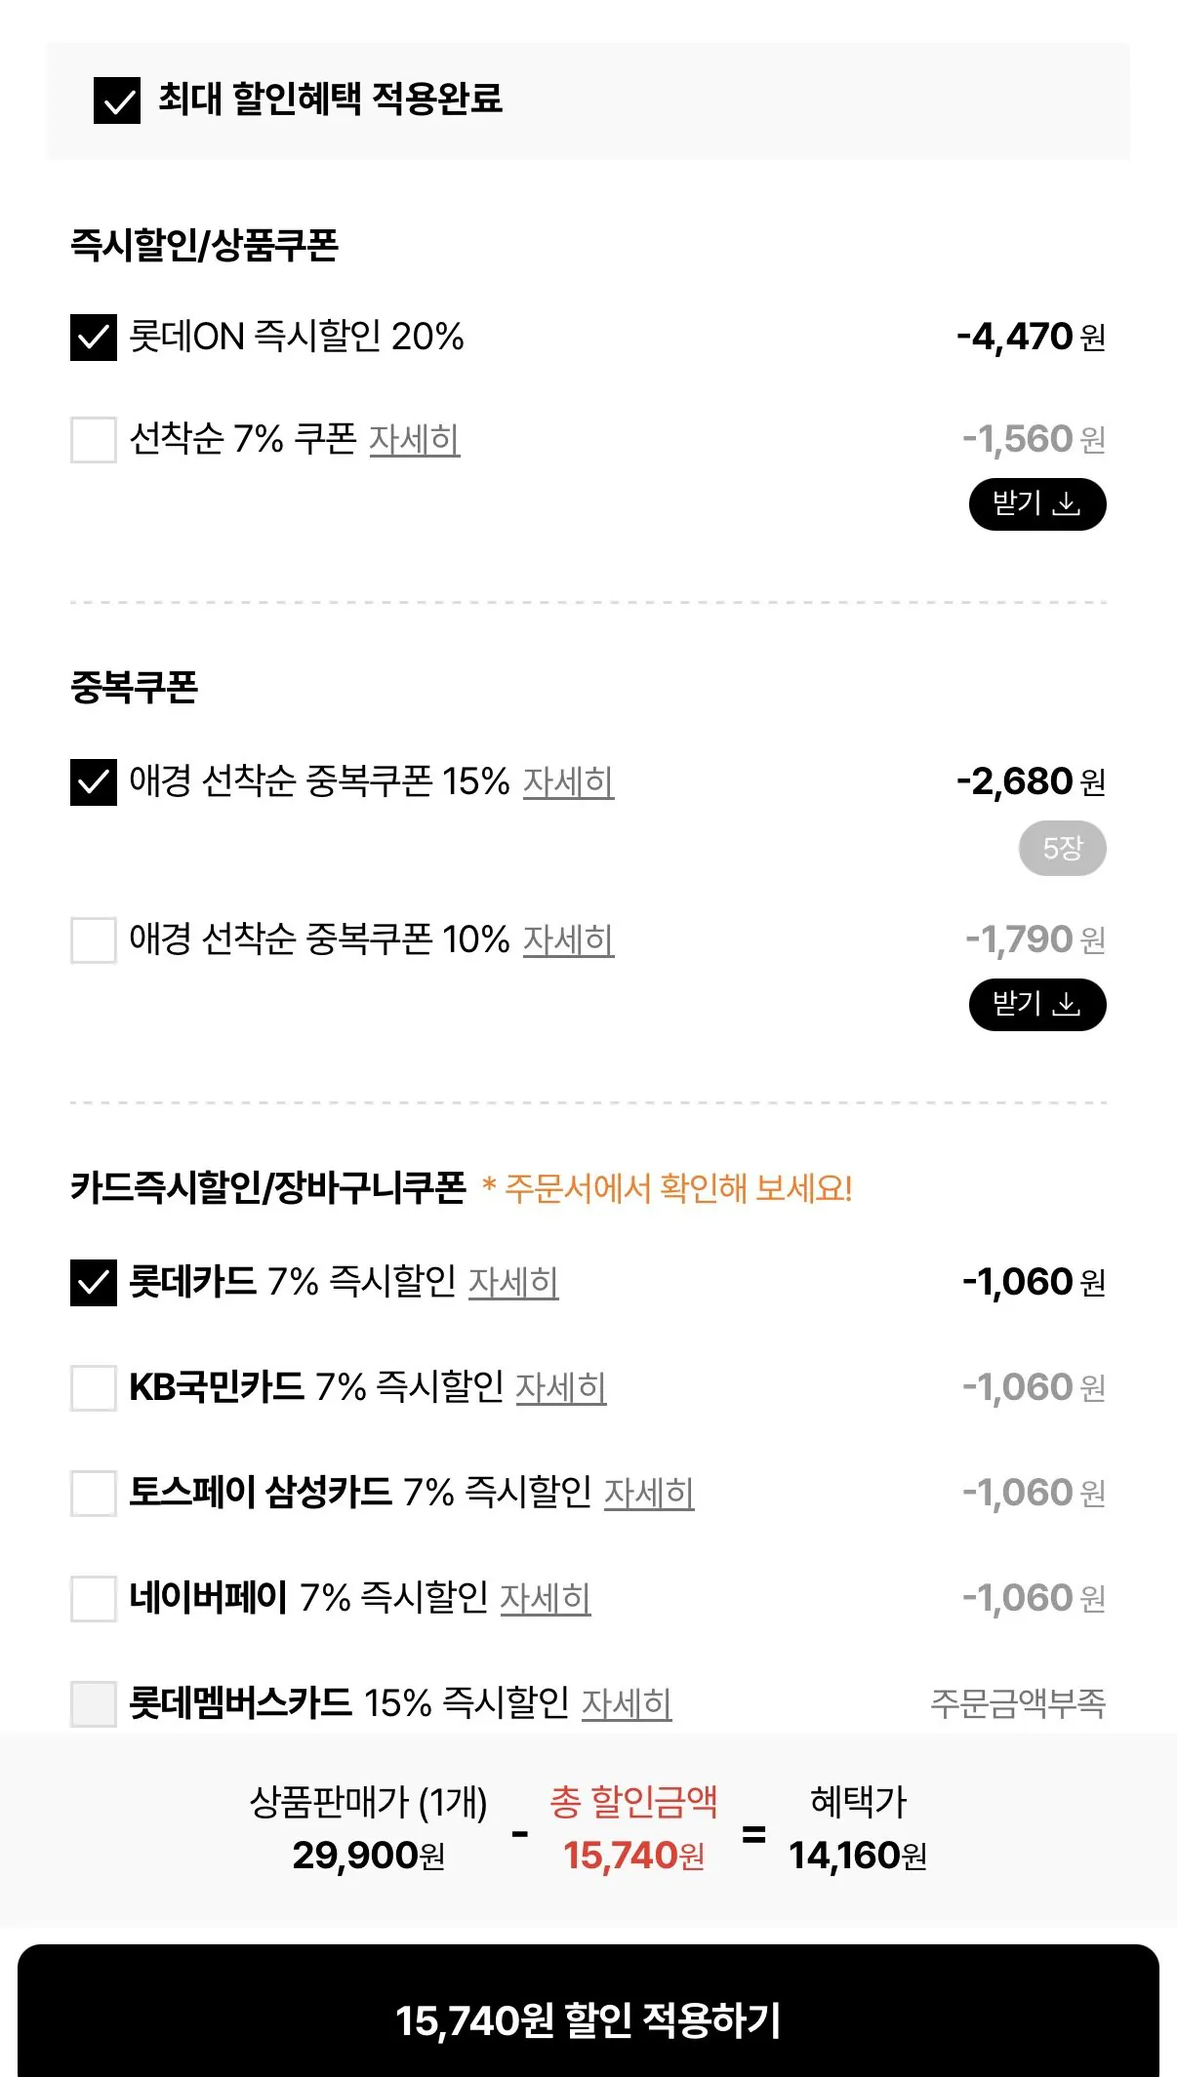This screenshot has height=2077, width=1177.
Task: Open 자세히 link for 선착순 7% 쿠폰
Action: (414, 440)
